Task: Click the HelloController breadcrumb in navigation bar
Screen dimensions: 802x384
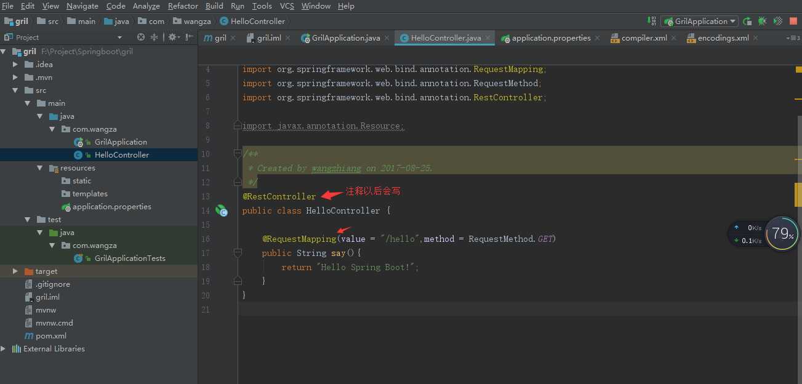Action: click(x=252, y=21)
